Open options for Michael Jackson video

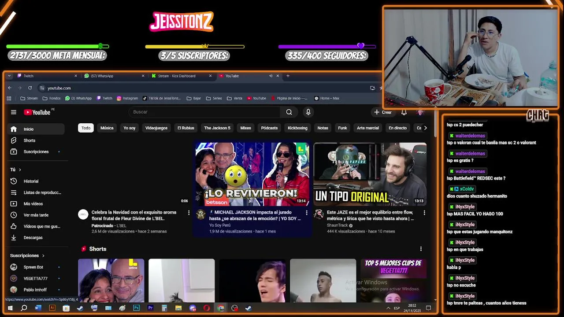[306, 213]
